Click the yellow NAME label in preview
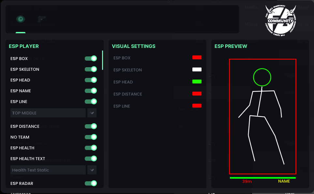 click(284, 181)
